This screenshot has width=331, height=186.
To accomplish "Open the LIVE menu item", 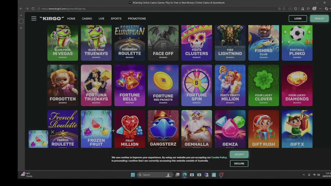I will click(101, 19).
